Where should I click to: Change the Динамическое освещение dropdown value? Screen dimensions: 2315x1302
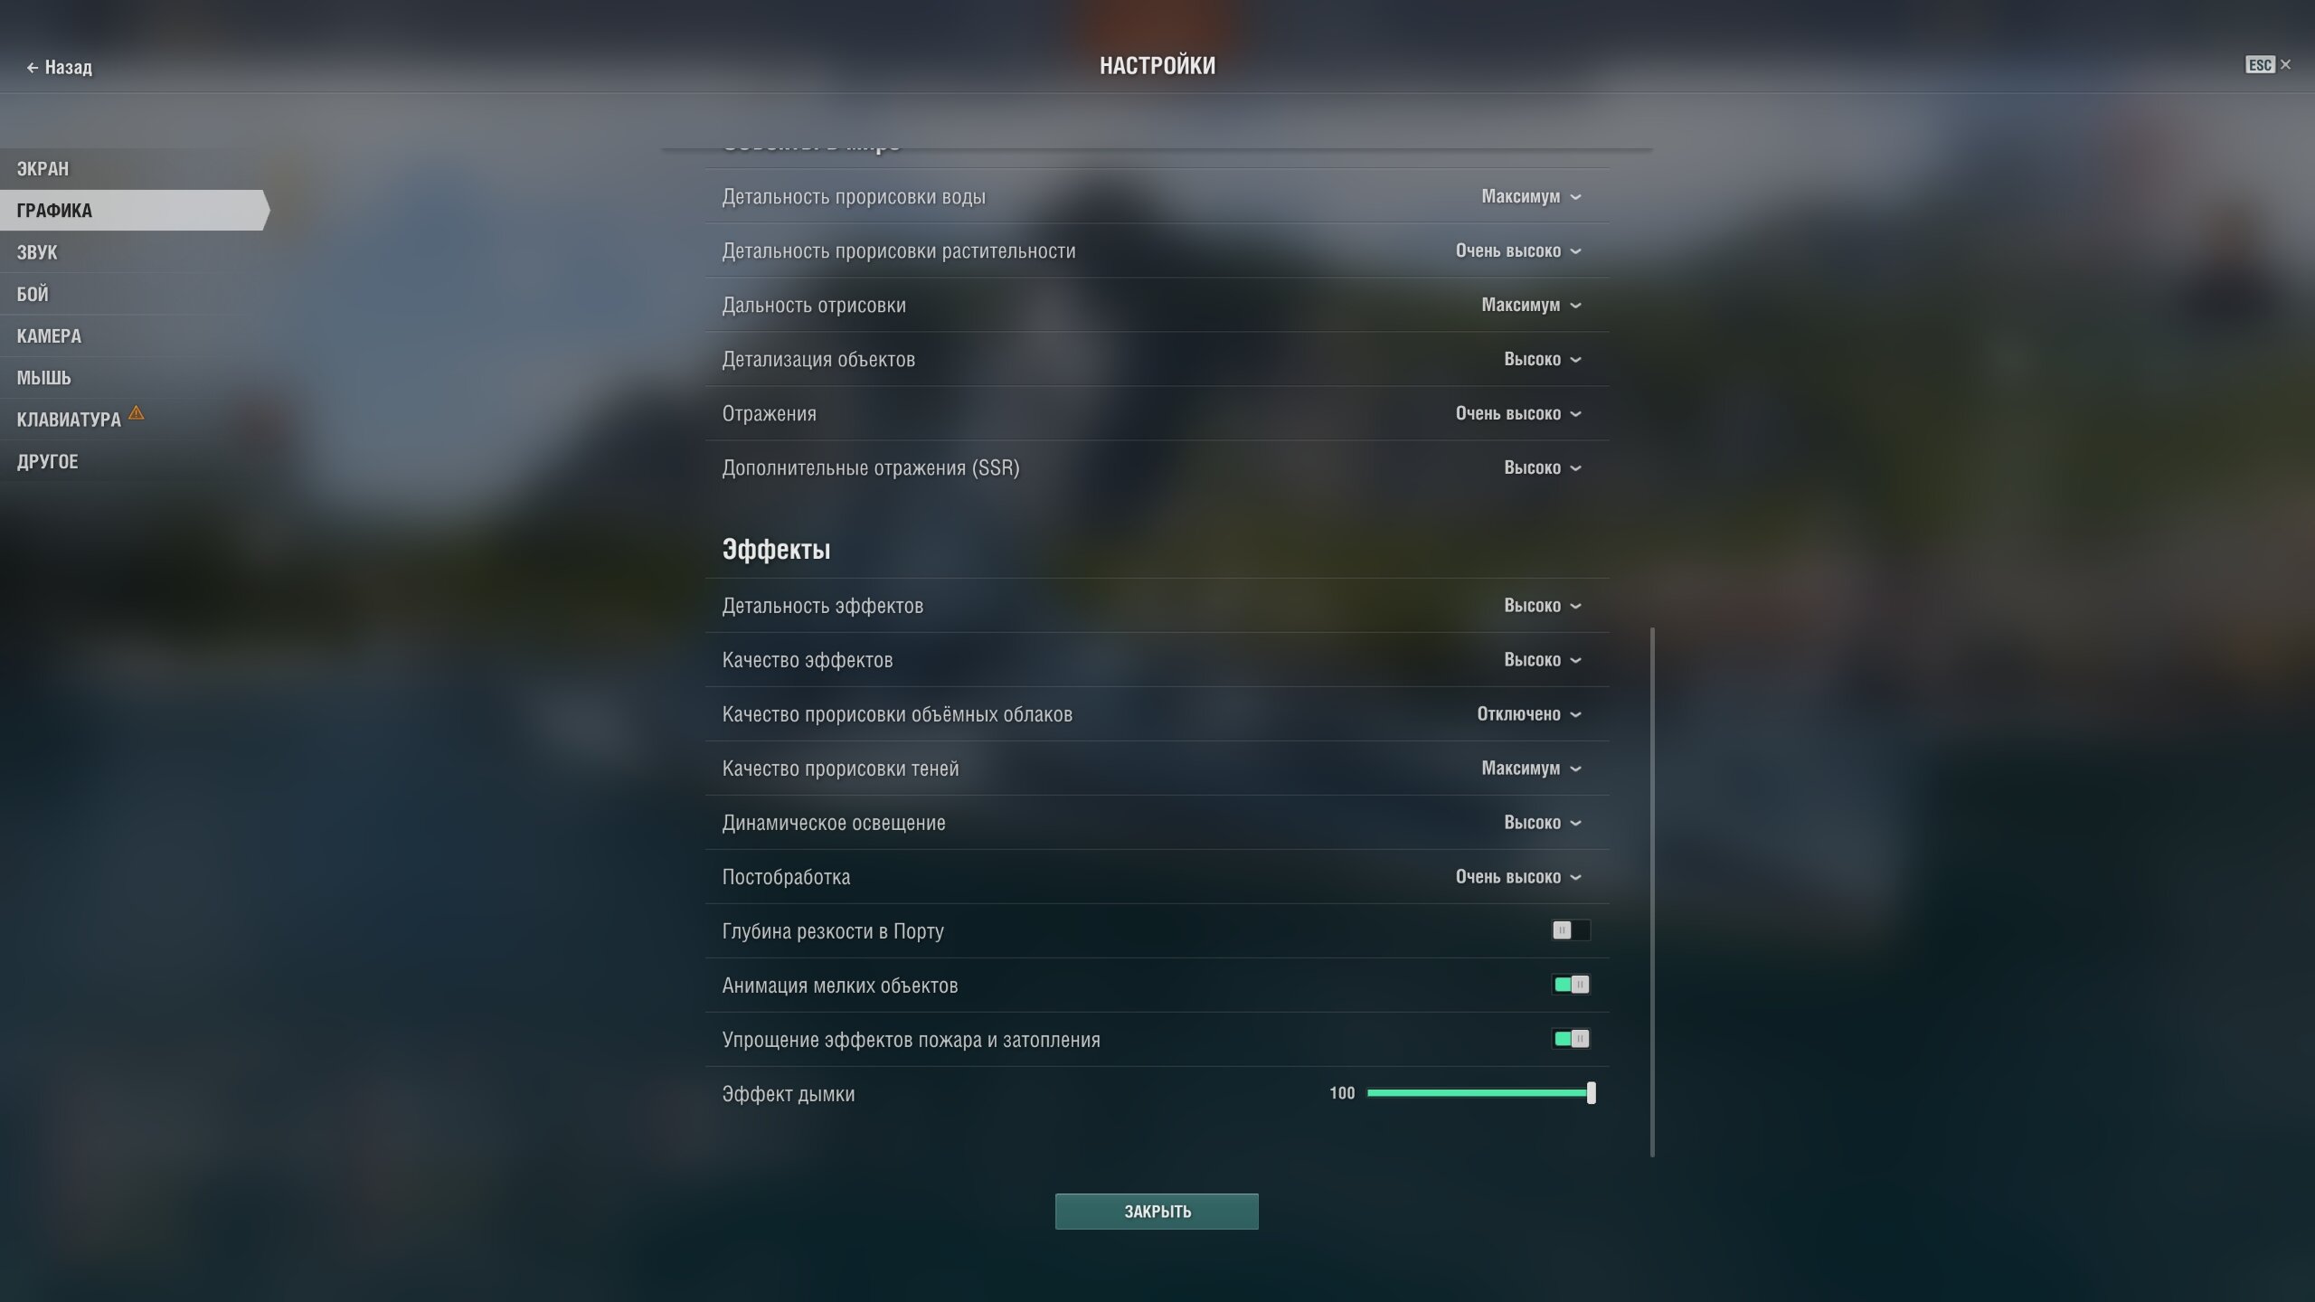tap(1543, 822)
